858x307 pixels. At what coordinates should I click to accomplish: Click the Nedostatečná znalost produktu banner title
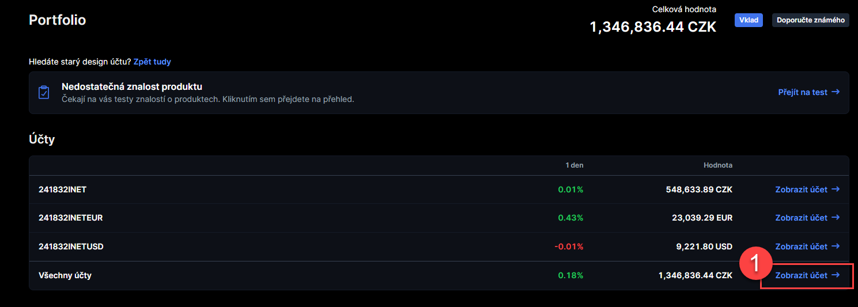coord(132,87)
